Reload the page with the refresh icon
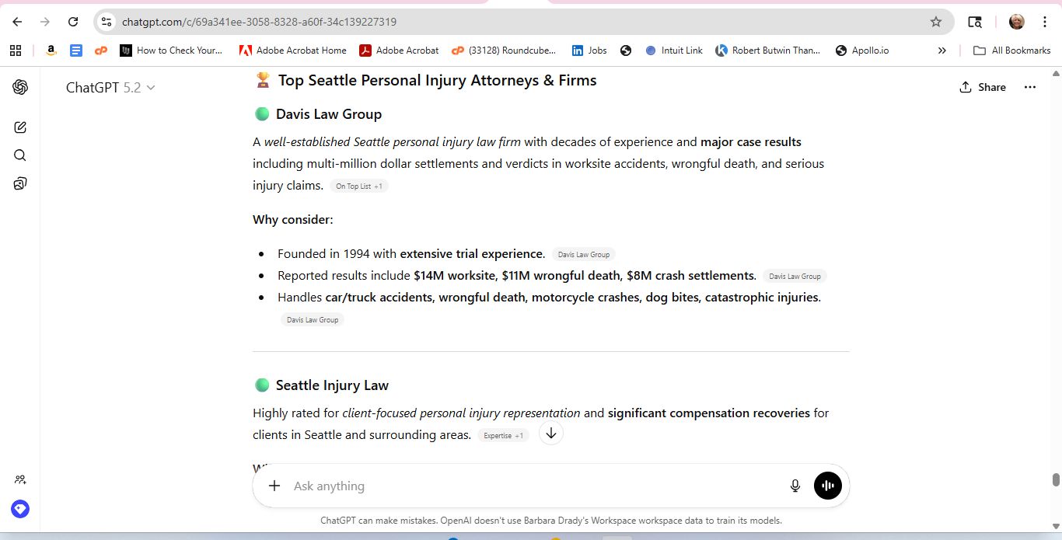The height and width of the screenshot is (540, 1062). coord(73,22)
